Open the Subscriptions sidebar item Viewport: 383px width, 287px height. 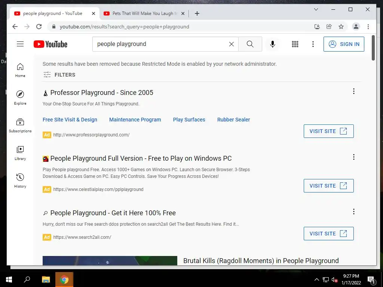click(x=20, y=126)
